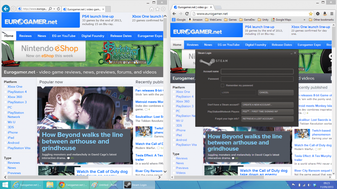Image resolution: width=337 pixels, height=189 pixels.
Task: Click the search magnifier in IE address bar
Action: pyautogui.click(x=50, y=9)
